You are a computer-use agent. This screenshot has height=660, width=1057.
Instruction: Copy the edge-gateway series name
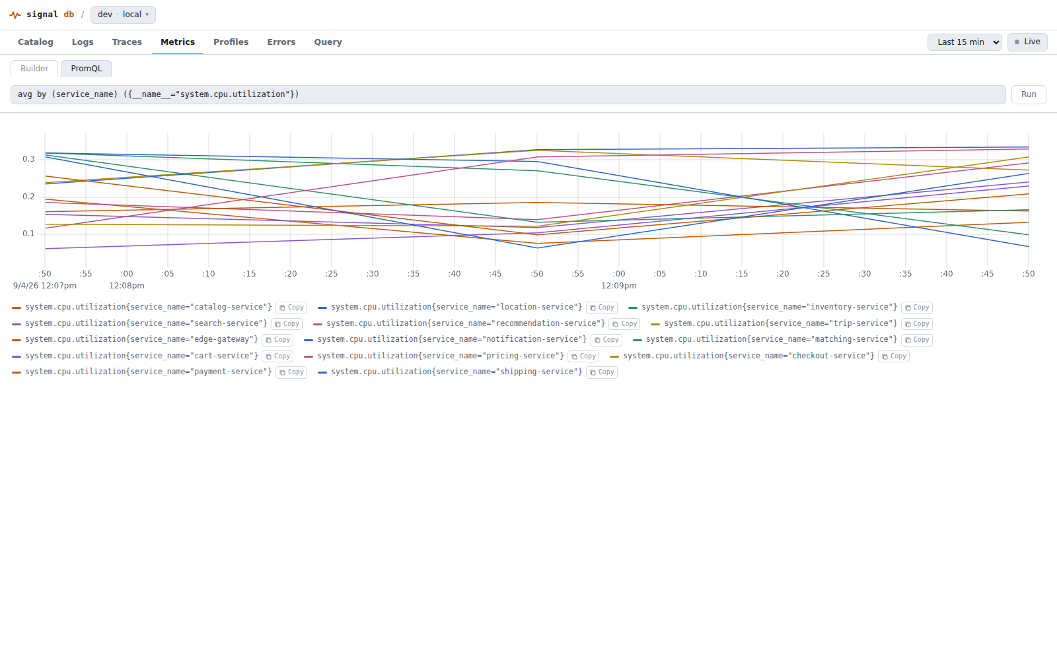(x=277, y=340)
